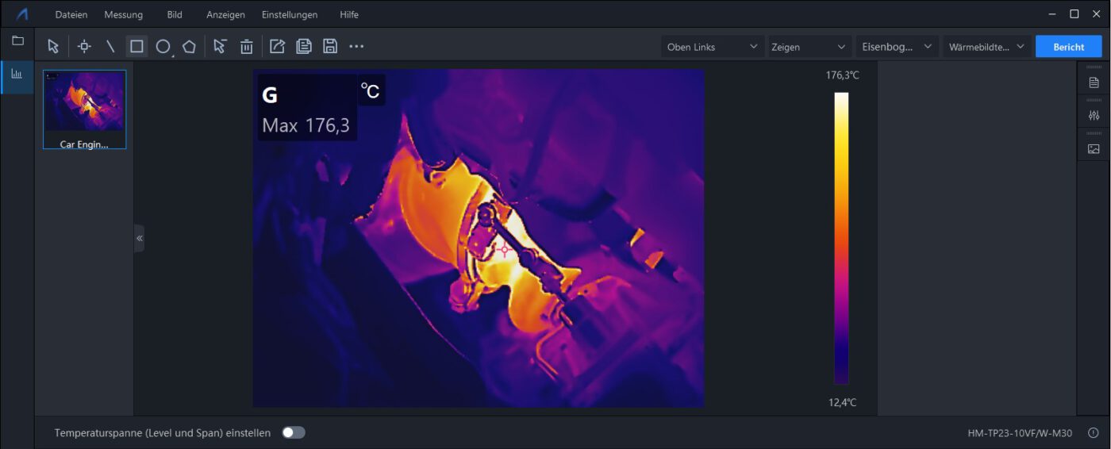This screenshot has height=449, width=1111.
Task: Click the Max 176,3 readout overlay
Action: (x=306, y=125)
